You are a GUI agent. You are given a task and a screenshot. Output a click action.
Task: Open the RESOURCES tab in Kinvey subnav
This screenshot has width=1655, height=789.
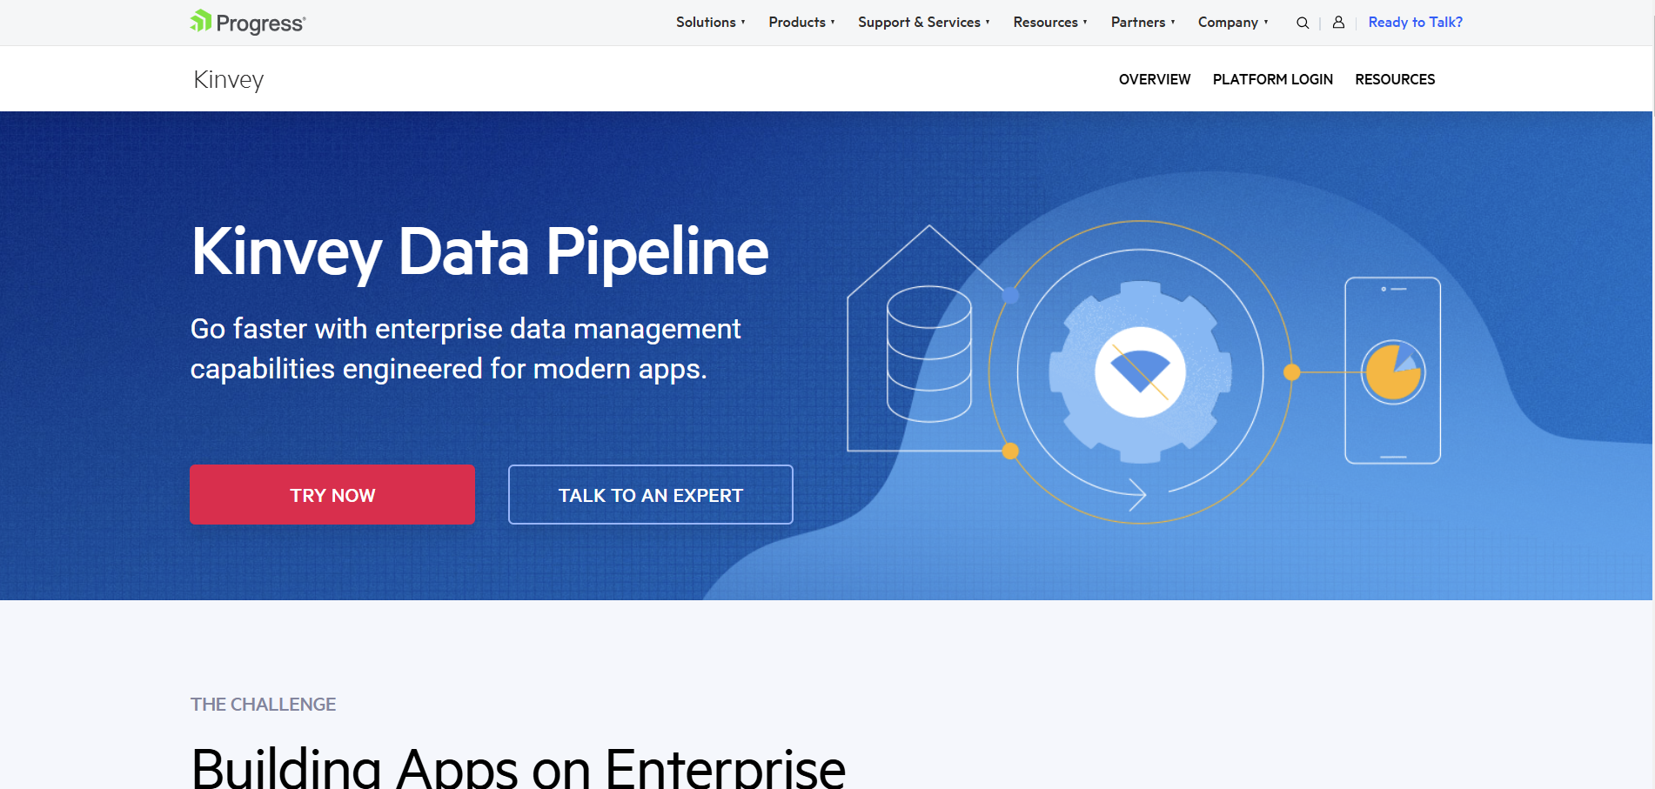pos(1395,79)
